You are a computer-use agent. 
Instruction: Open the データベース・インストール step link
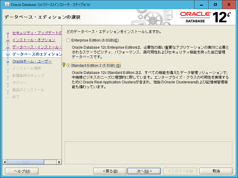pos(34,47)
